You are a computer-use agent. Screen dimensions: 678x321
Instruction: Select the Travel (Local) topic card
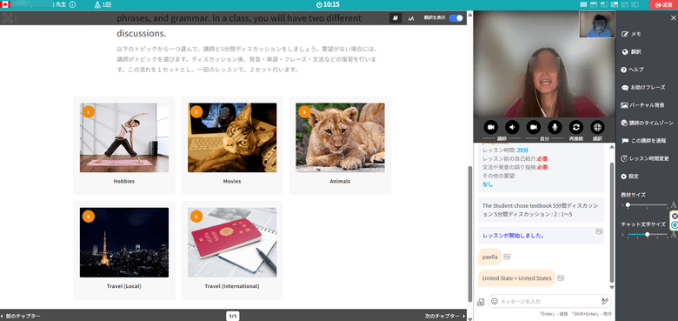(124, 250)
